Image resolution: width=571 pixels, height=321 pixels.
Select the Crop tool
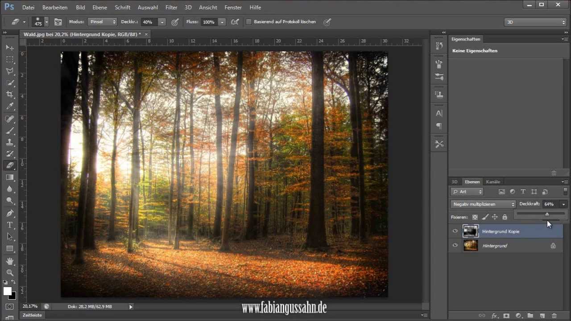click(10, 95)
